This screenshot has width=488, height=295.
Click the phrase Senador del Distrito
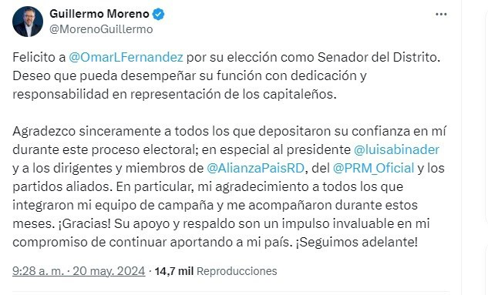(379, 58)
